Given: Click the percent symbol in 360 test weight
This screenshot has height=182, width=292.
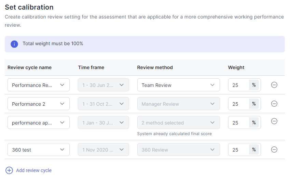Looking at the screenshot, I should coord(254,149).
